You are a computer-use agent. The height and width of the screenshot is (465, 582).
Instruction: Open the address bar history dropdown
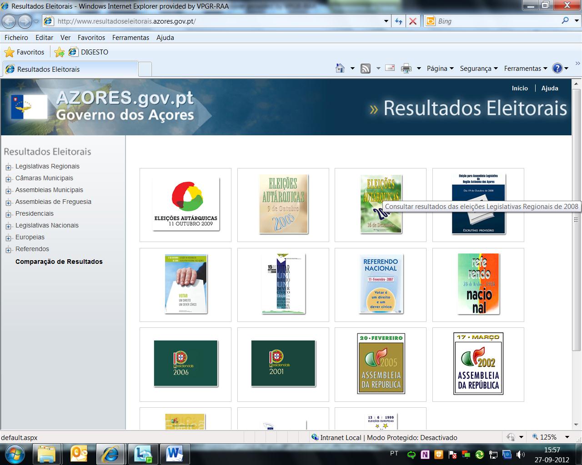386,21
